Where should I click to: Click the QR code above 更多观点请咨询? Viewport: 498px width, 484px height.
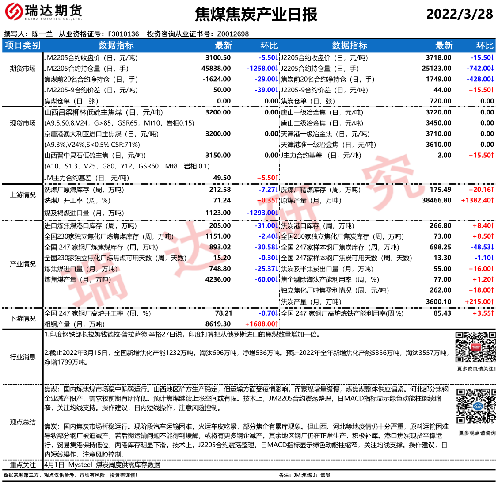475,406
